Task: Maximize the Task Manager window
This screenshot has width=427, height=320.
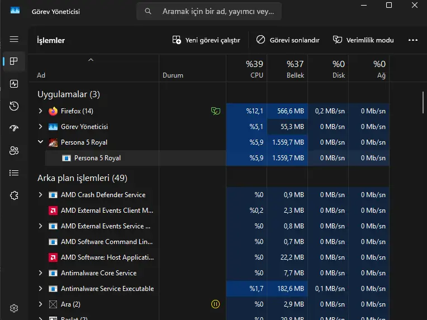Action: (389, 5)
